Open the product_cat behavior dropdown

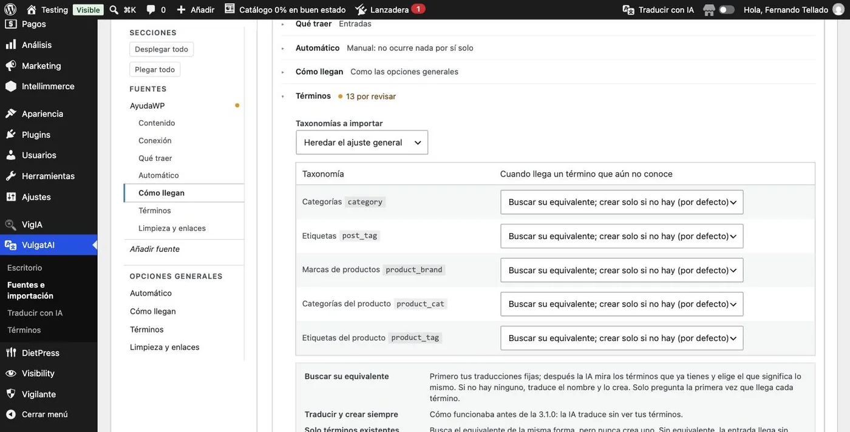click(x=622, y=304)
